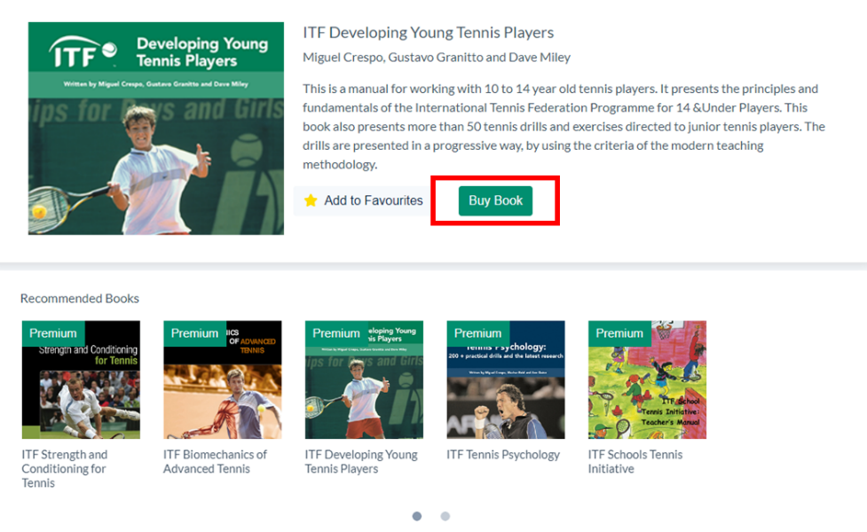Open recommended Developing Young Tennis Players cover
867x532 pixels.
click(x=364, y=379)
